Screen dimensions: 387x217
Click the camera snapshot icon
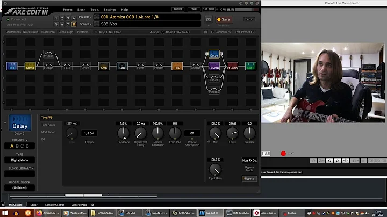pyautogui.click(x=209, y=19)
